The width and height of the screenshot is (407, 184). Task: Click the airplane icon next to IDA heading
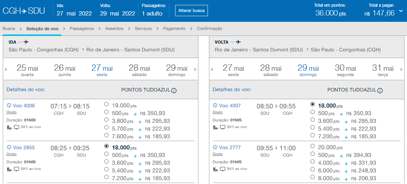[x=26, y=42]
